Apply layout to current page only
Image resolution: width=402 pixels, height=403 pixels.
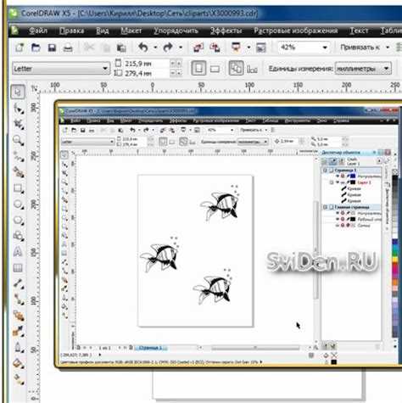click(252, 69)
